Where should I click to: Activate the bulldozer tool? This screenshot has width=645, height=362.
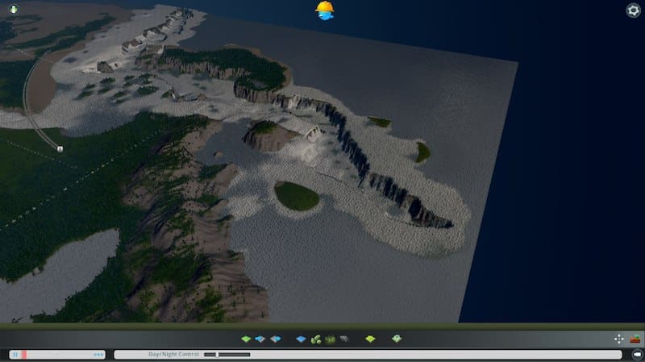click(x=636, y=339)
